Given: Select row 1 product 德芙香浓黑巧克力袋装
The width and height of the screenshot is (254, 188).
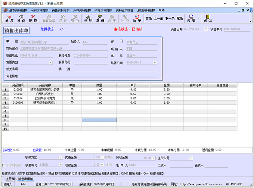Looking at the screenshot, I should pyautogui.click(x=45, y=90).
